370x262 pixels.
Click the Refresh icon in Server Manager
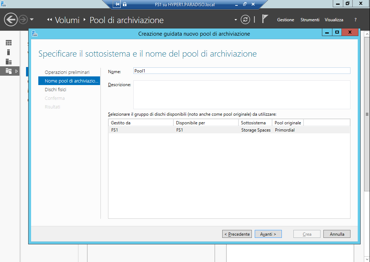[x=245, y=20]
